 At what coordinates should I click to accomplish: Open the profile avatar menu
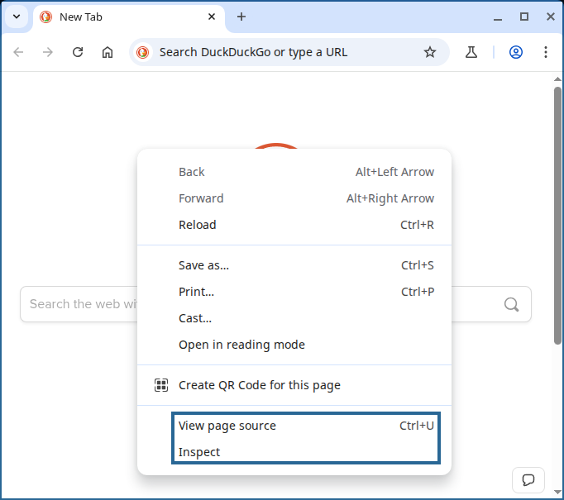515,52
